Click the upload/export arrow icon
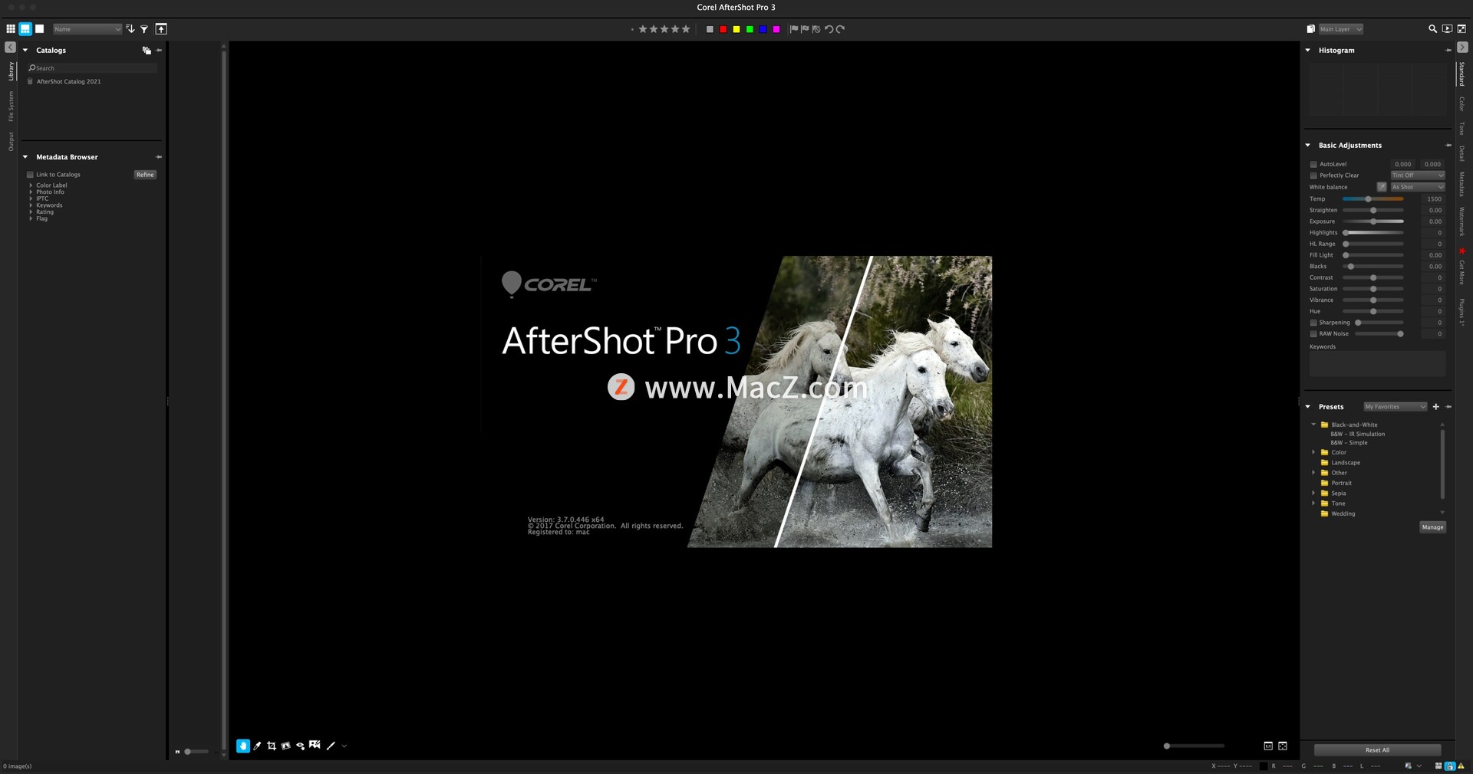 (x=161, y=29)
